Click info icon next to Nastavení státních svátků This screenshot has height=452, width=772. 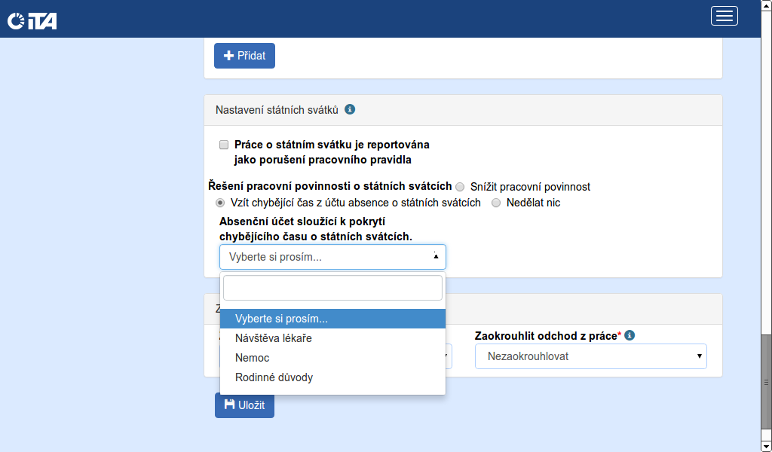point(350,109)
